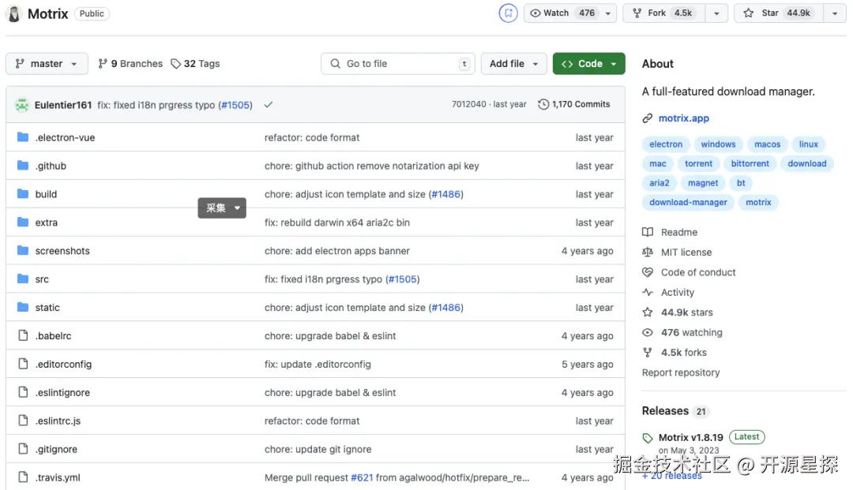The image size is (853, 490).
Task: Open the Releases 21 heading link
Action: [x=675, y=411]
